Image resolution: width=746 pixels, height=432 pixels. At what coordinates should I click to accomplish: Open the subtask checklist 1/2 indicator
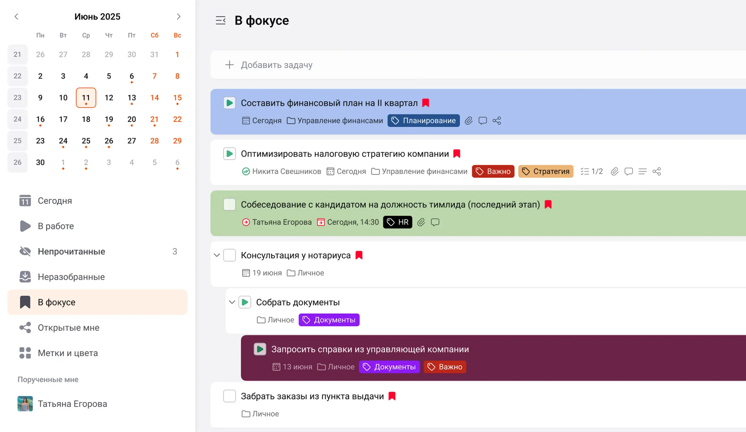click(x=591, y=171)
